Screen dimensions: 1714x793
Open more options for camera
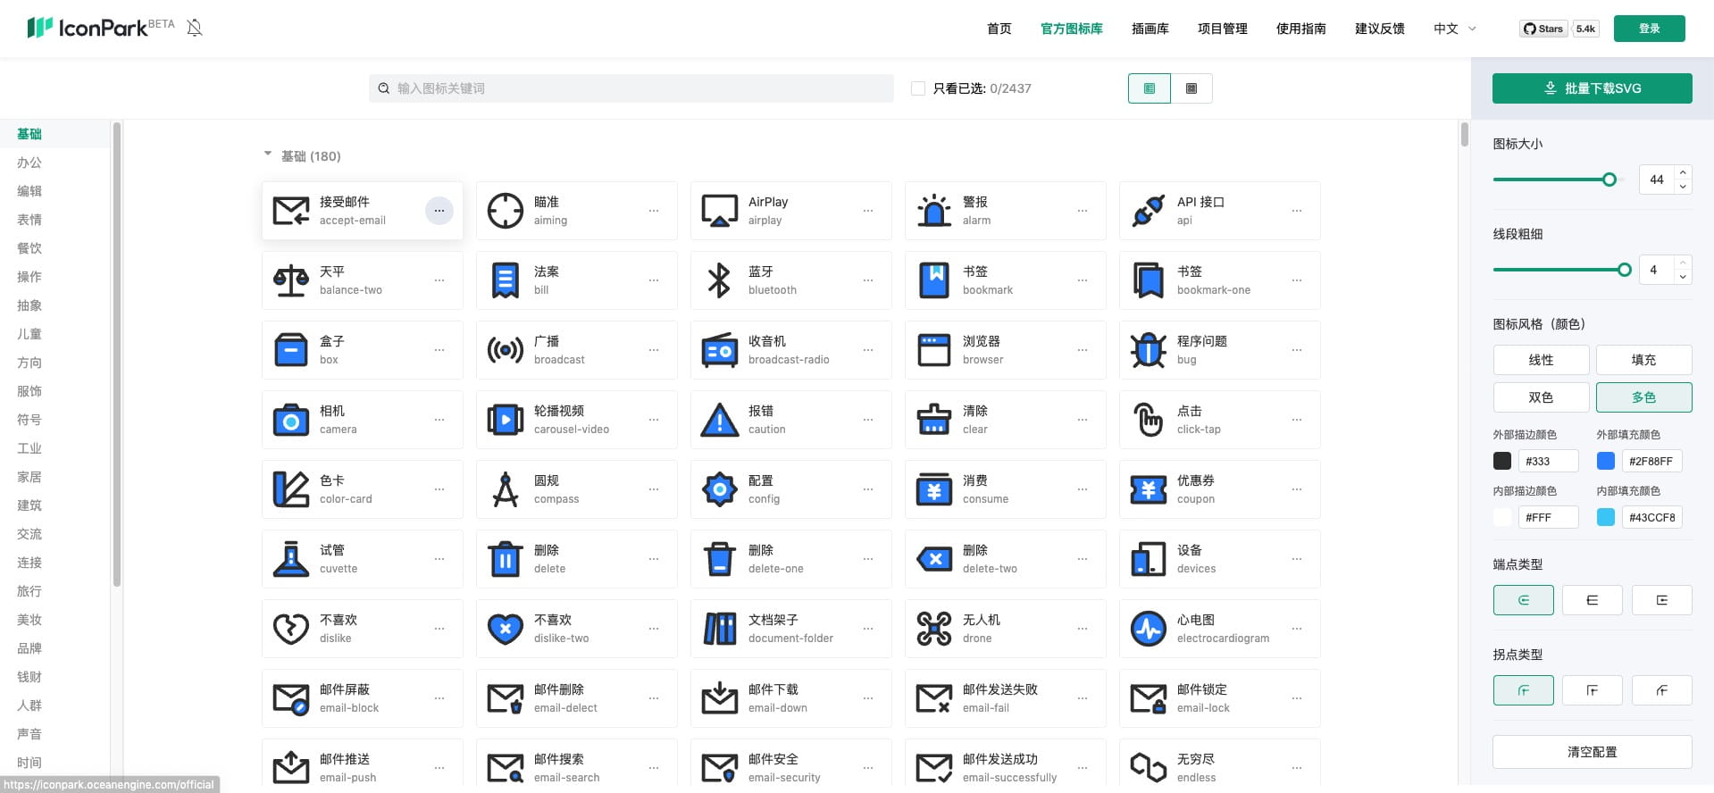click(x=439, y=420)
